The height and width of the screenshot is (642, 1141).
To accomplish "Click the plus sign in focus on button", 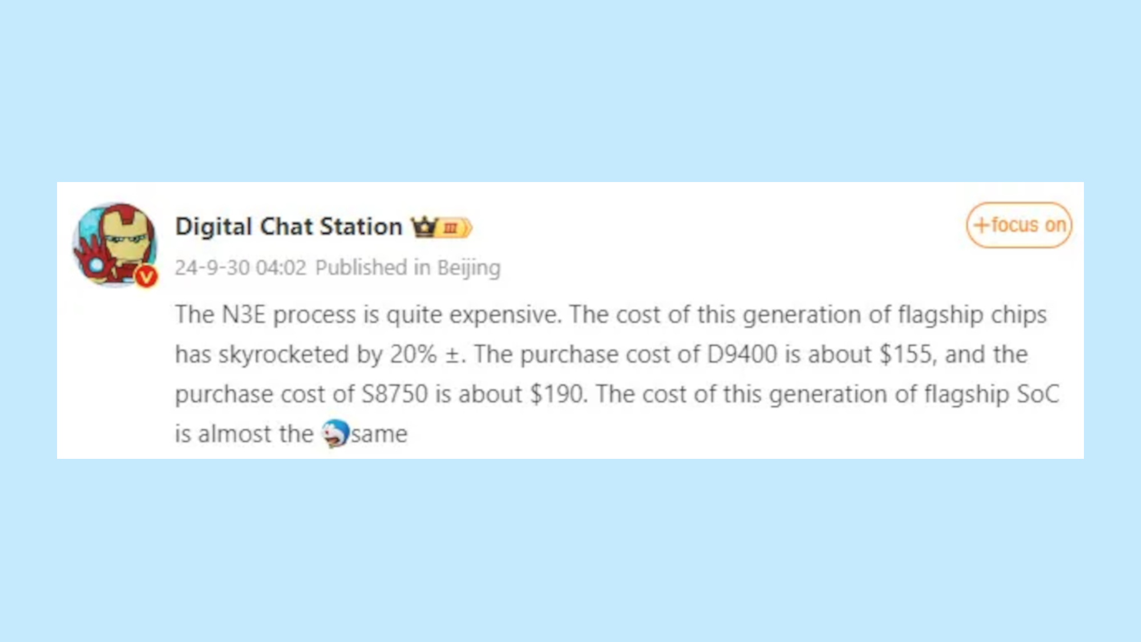I will (981, 225).
